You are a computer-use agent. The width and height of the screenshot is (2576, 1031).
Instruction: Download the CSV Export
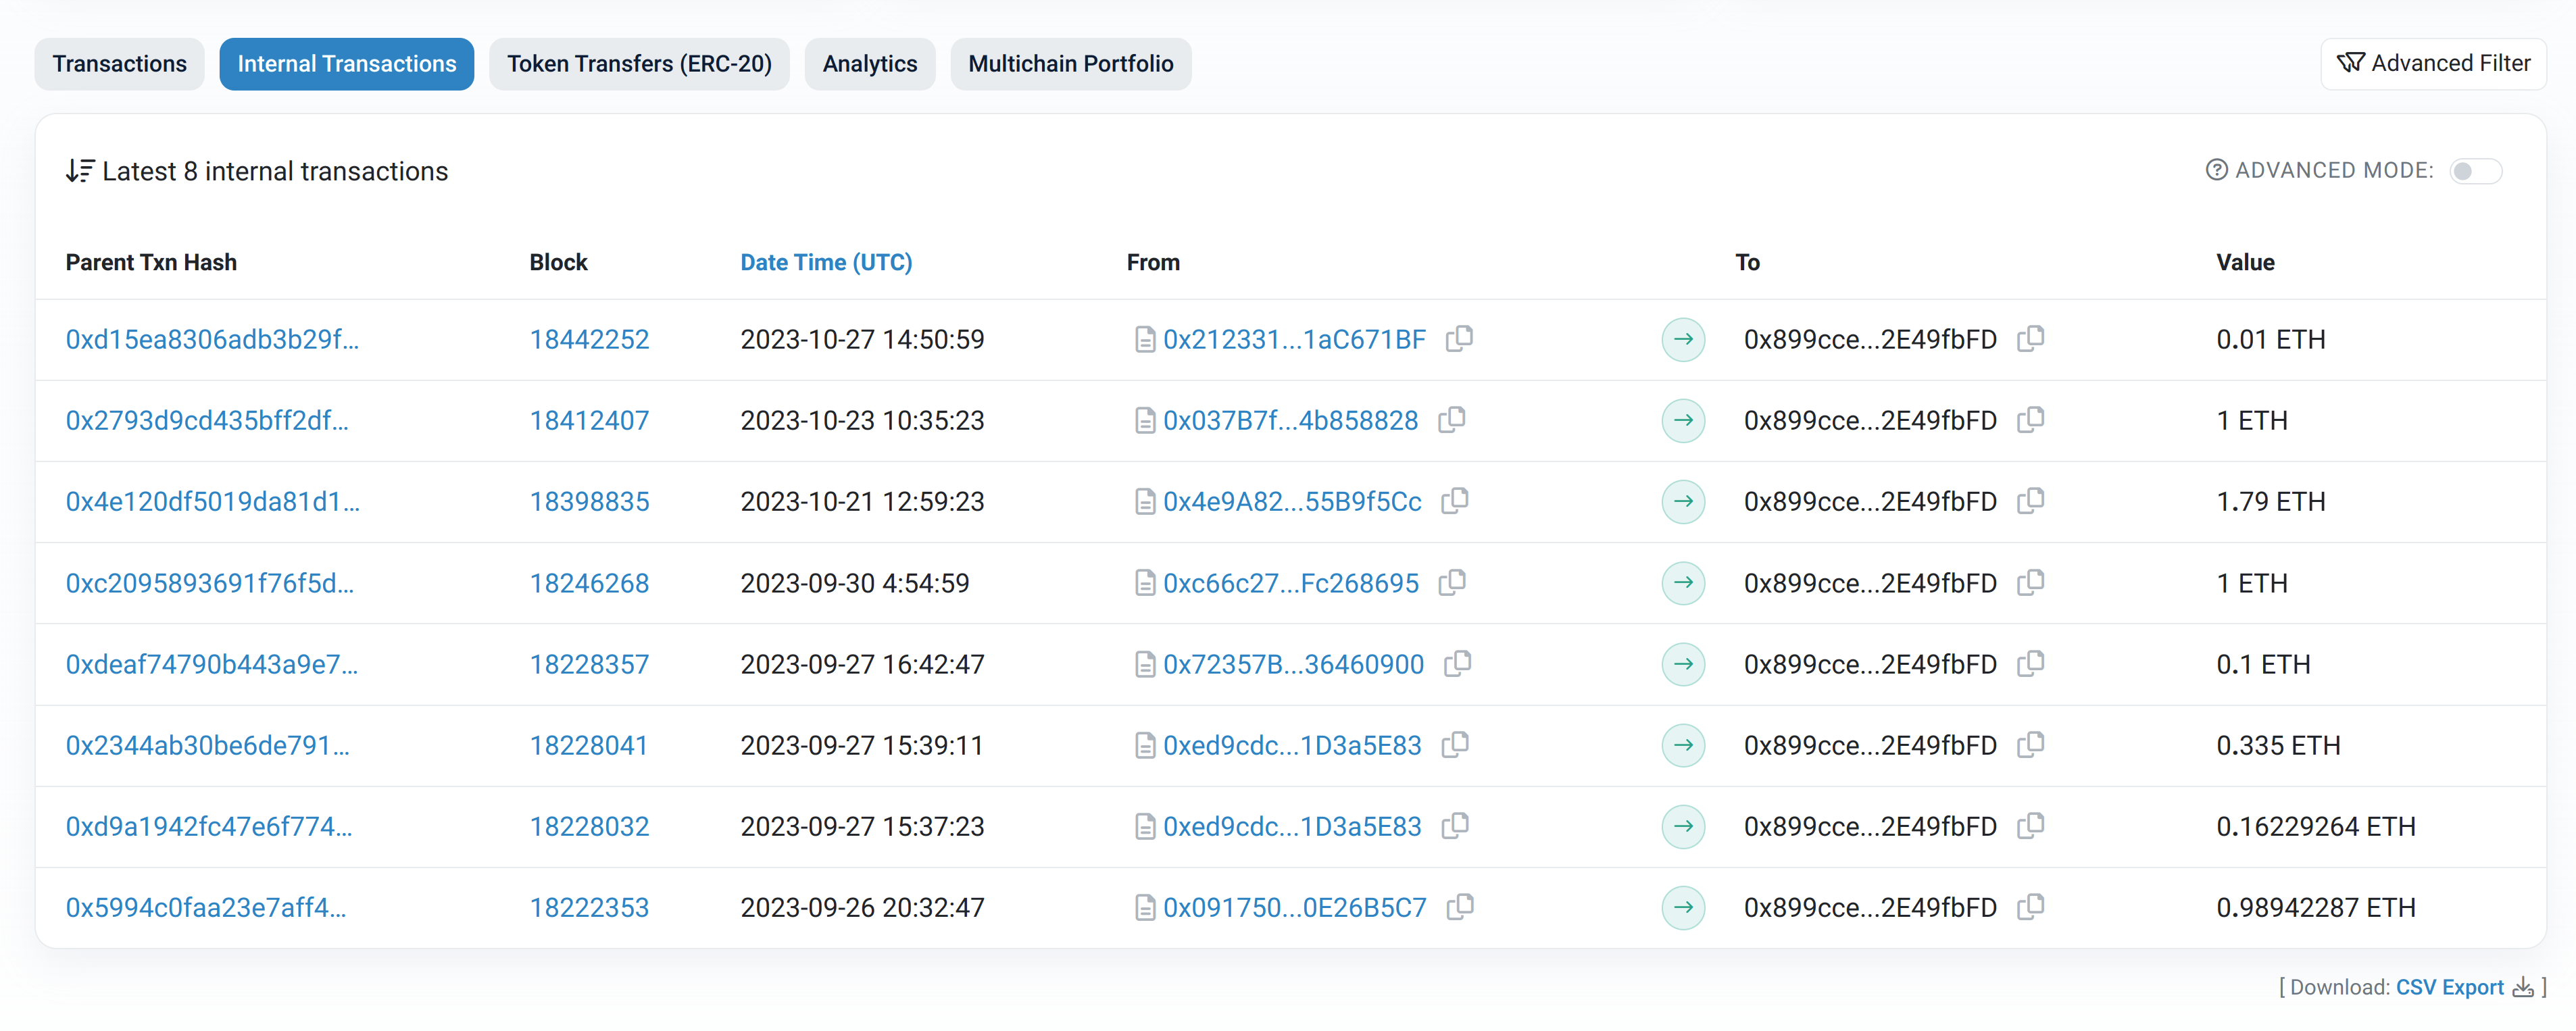(2449, 987)
